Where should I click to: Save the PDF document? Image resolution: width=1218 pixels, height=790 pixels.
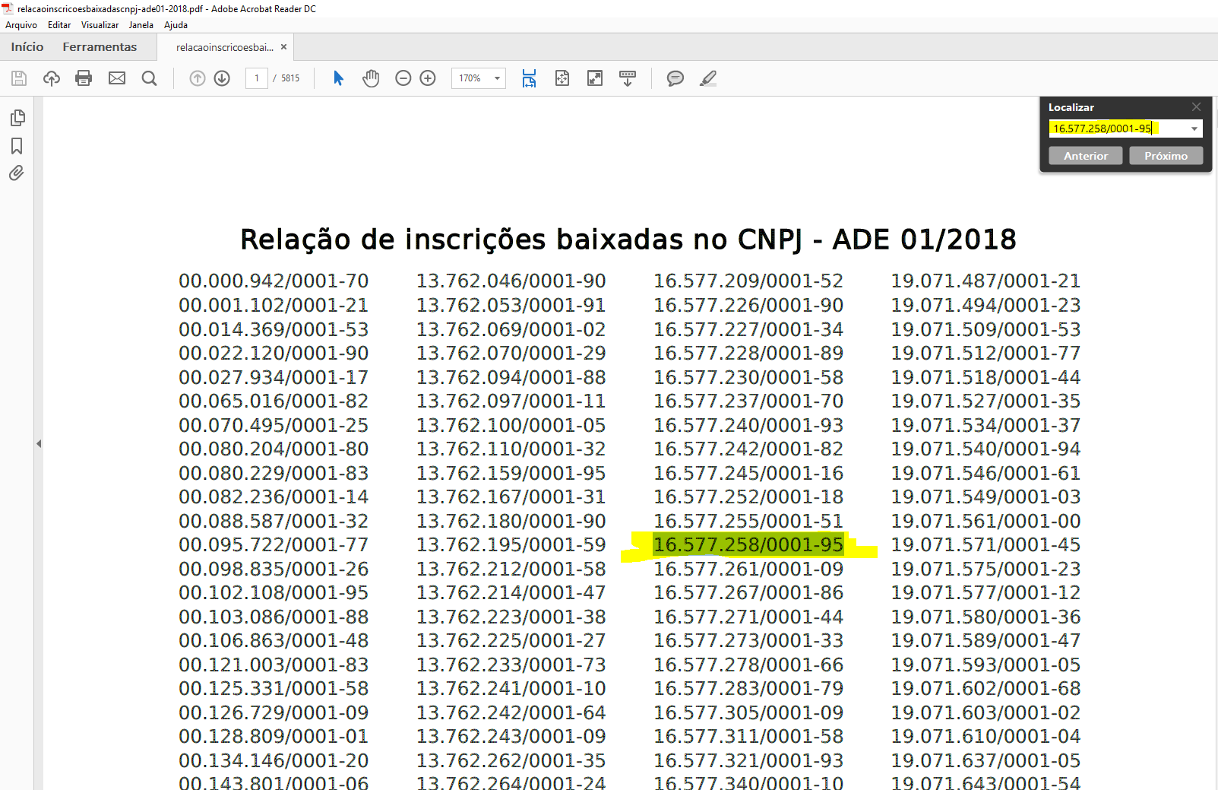19,78
